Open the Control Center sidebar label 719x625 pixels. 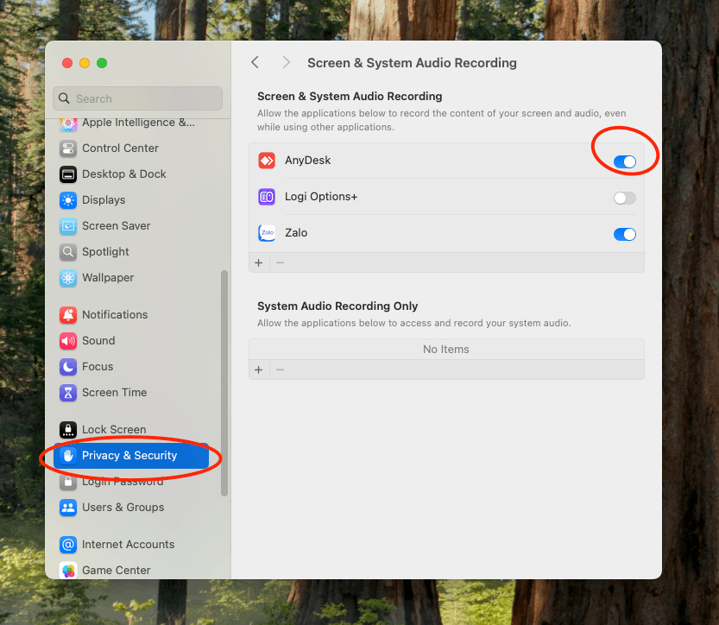120,148
